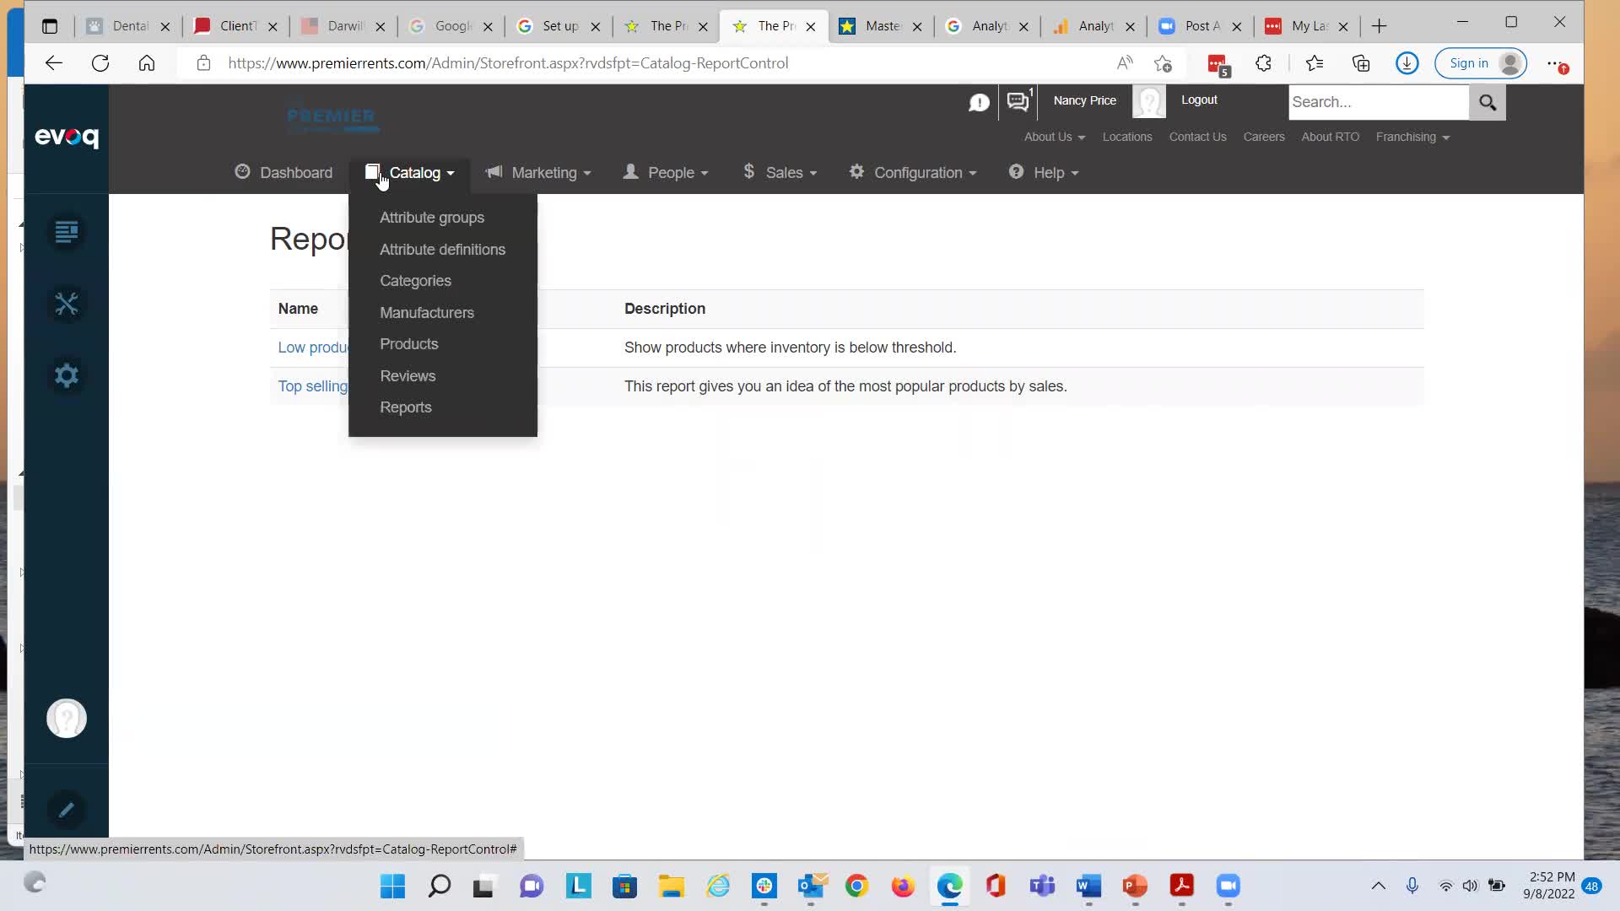Open the content pages panel in the evoq sidebar
The image size is (1620, 911).
(67, 232)
